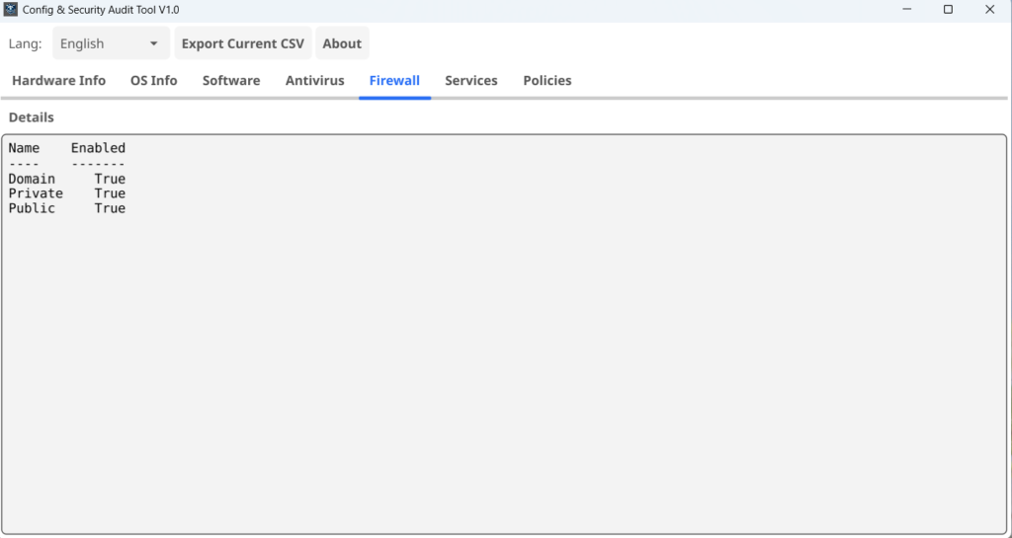The width and height of the screenshot is (1012, 538).
Task: Click the Public profile row in details
Action: [33, 208]
